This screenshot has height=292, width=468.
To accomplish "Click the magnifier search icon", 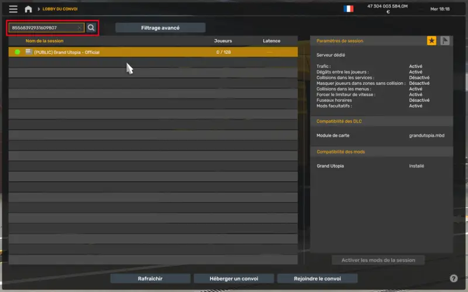I will (91, 27).
